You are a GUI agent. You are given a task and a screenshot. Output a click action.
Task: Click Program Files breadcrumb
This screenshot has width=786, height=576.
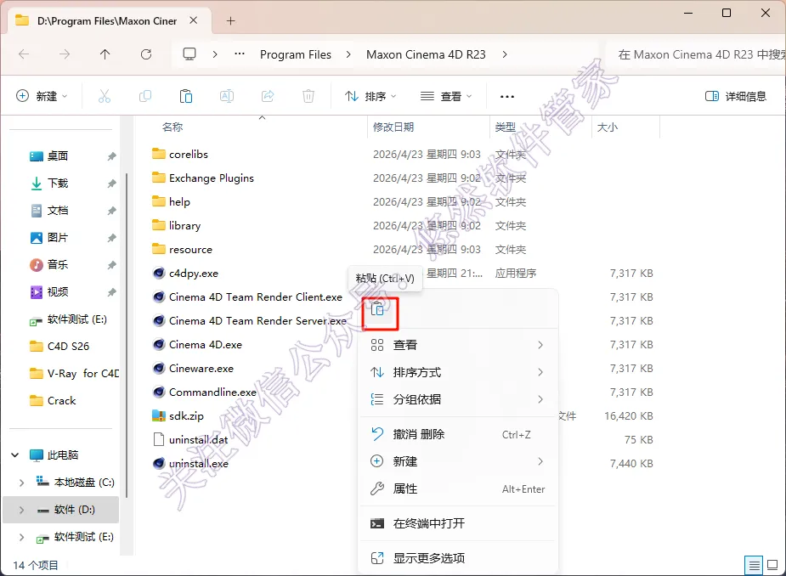click(x=295, y=54)
